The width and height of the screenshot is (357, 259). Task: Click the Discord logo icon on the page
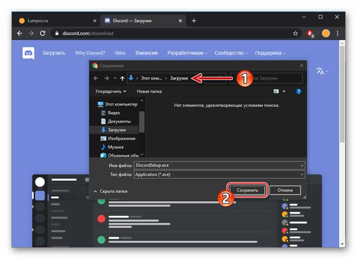[x=29, y=53]
